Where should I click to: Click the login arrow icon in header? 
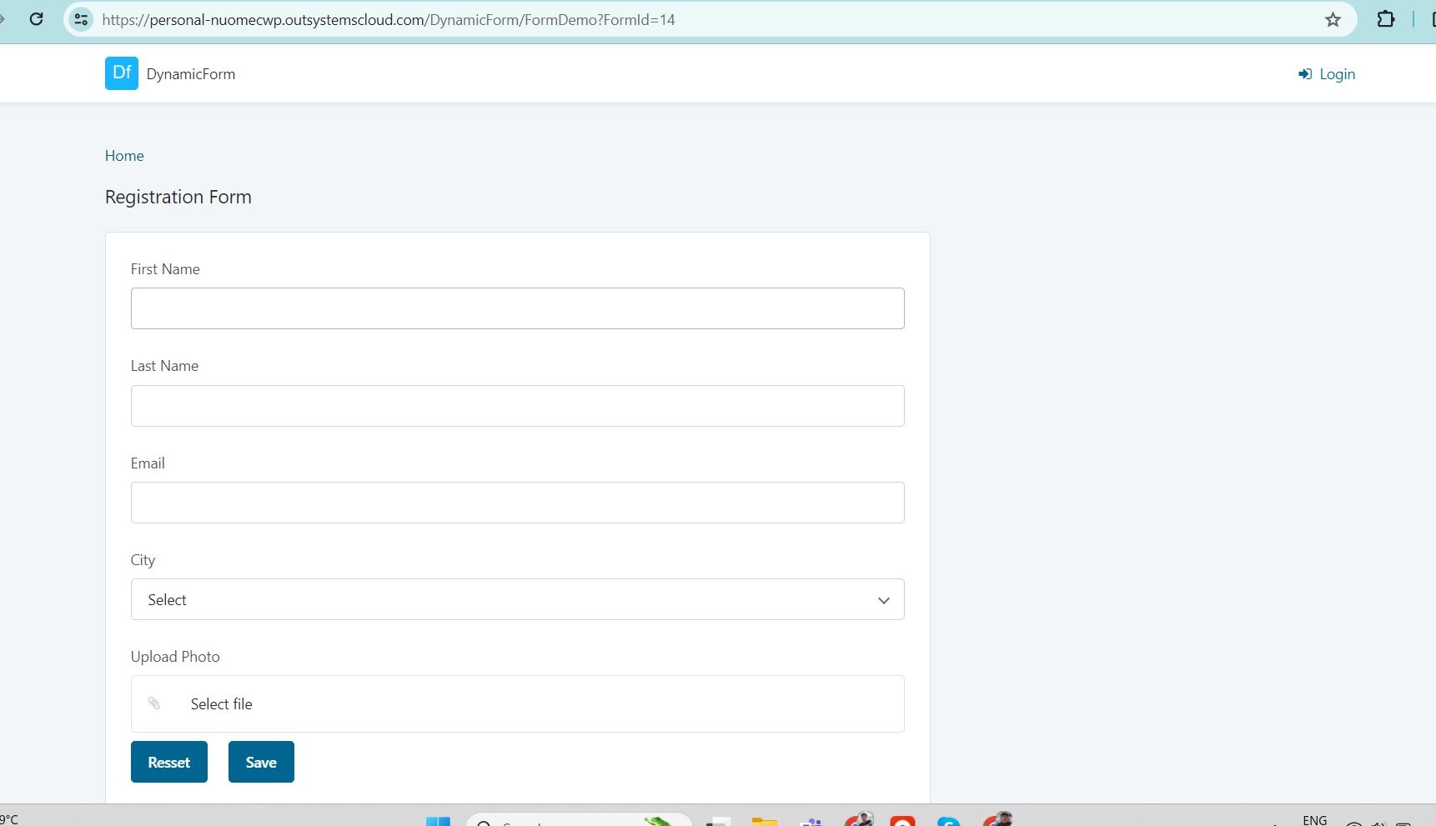[1305, 74]
